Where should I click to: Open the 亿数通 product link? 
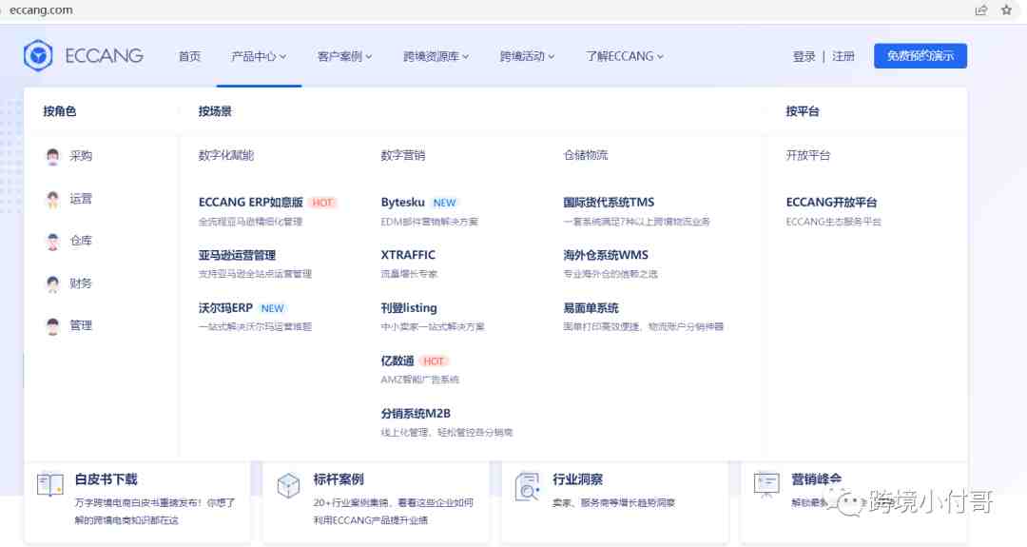pos(397,361)
